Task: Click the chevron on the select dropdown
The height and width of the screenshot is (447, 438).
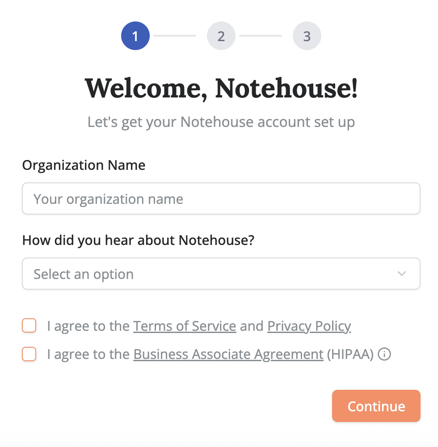Action: click(x=401, y=274)
